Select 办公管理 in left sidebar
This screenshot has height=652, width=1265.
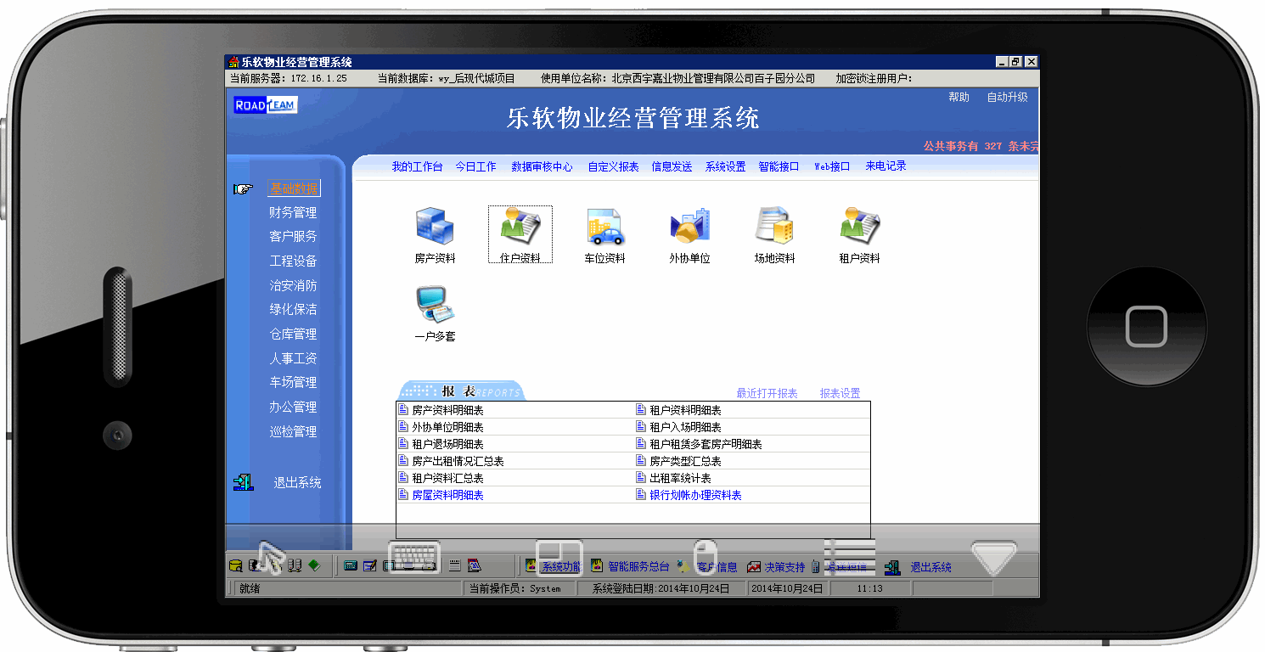click(293, 407)
